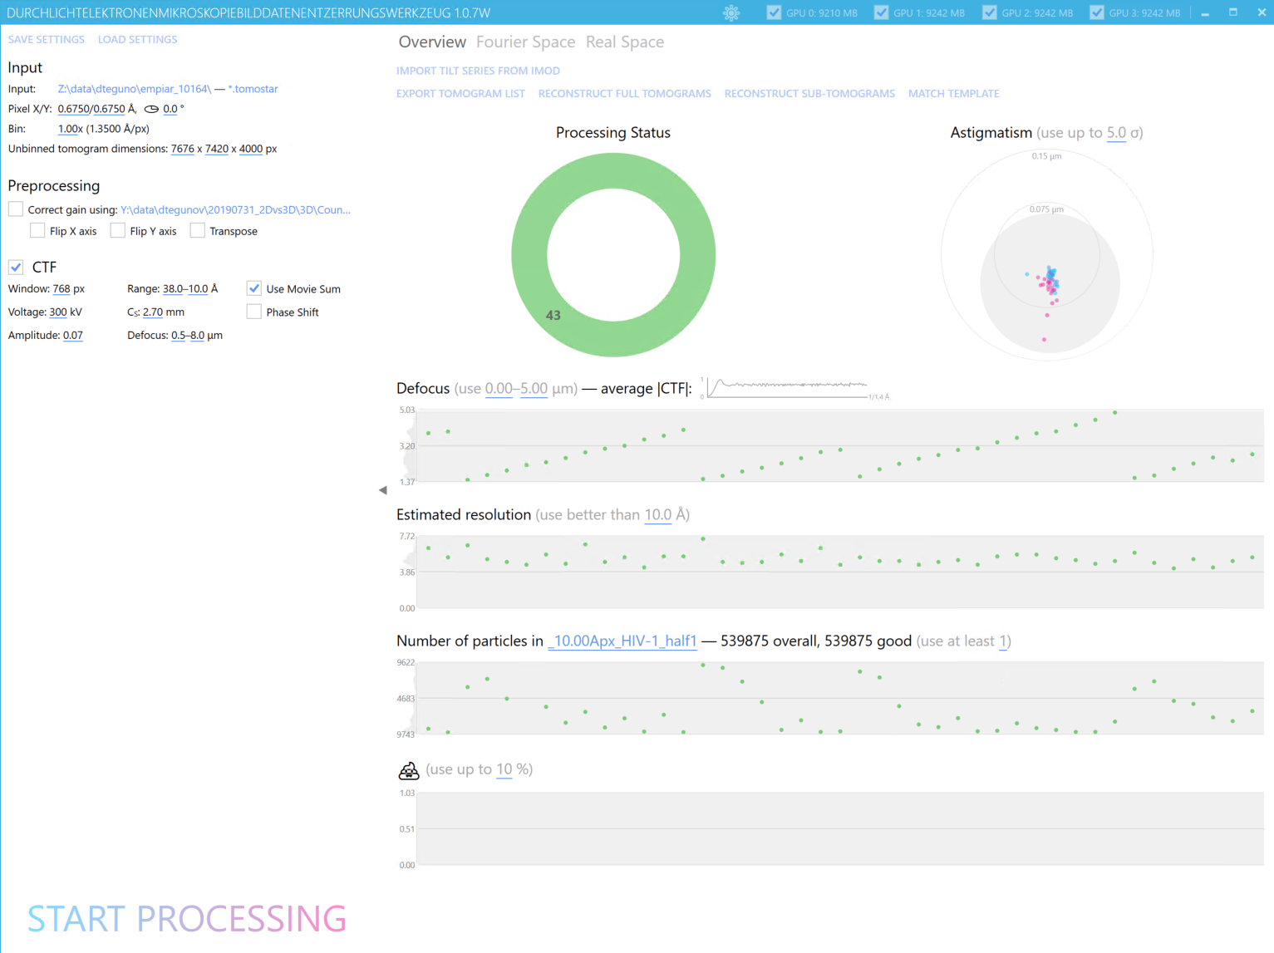Maximize the application window
The width and height of the screenshot is (1274, 953).
pos(1232,12)
